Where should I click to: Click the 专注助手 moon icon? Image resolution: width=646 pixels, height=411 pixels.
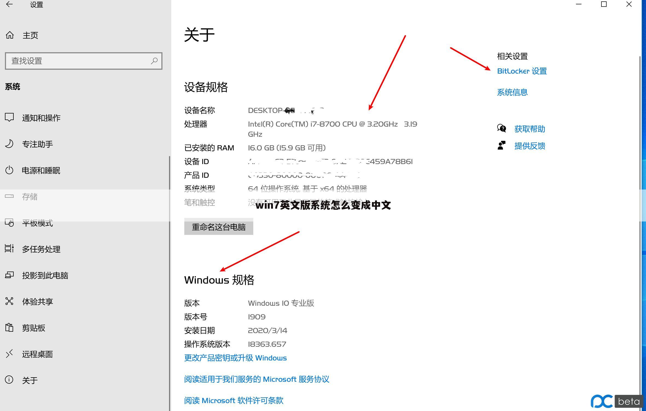pos(9,144)
